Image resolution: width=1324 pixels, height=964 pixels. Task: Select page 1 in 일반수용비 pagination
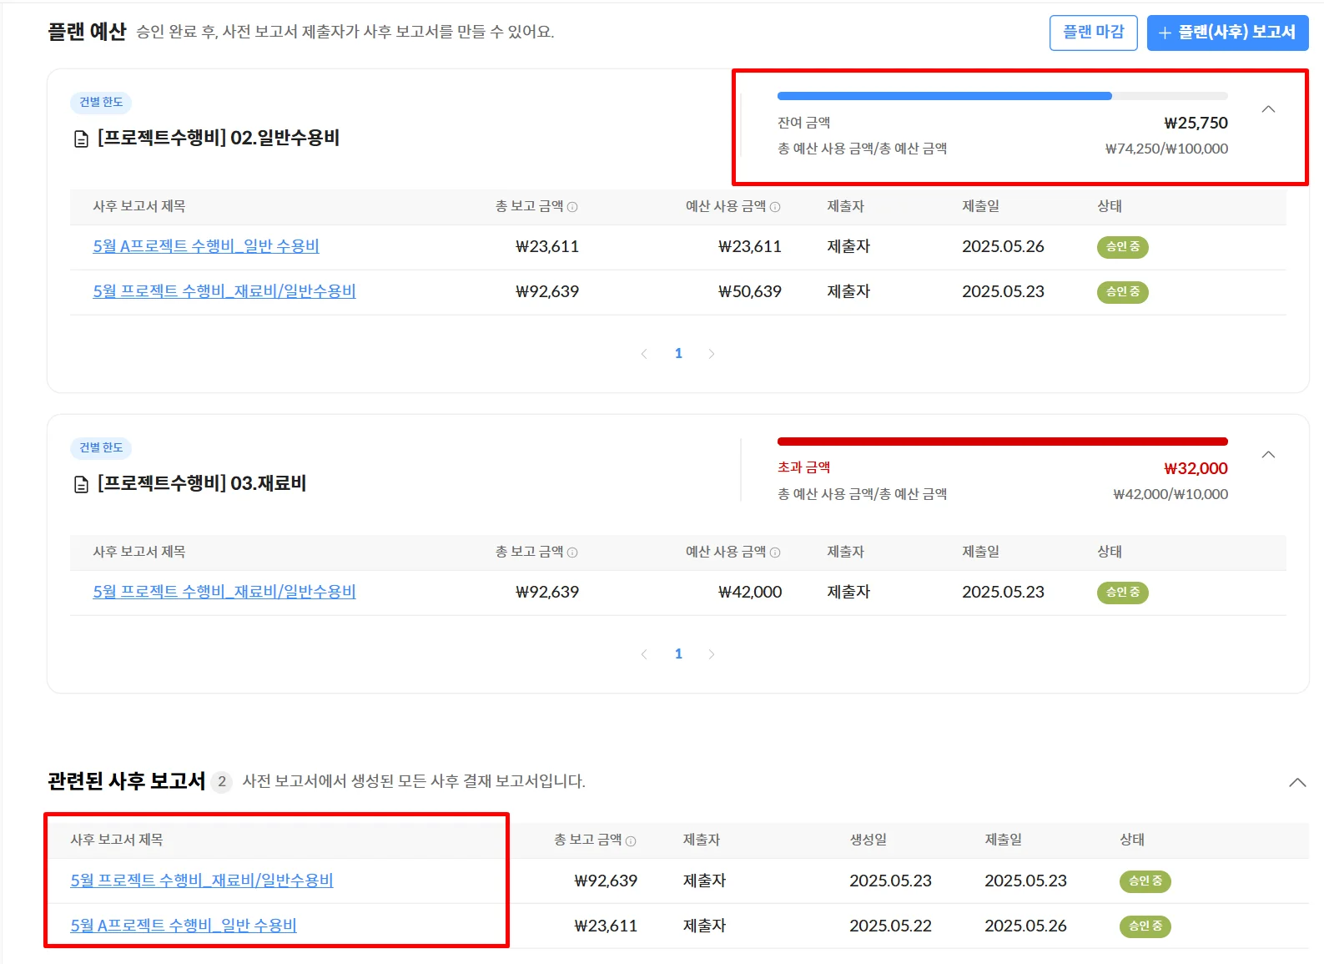coord(678,354)
